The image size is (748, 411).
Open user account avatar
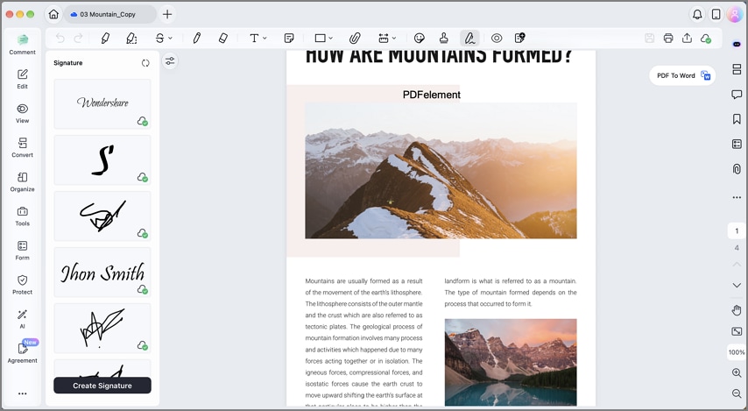pos(735,14)
